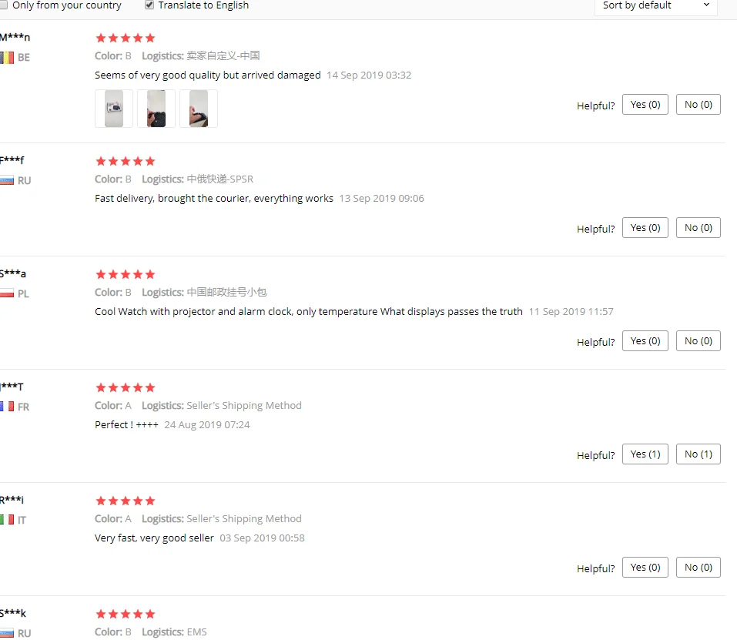
Task: Vote Yes (1) on the 'Perfect ! ++++' review
Action: click(x=645, y=454)
